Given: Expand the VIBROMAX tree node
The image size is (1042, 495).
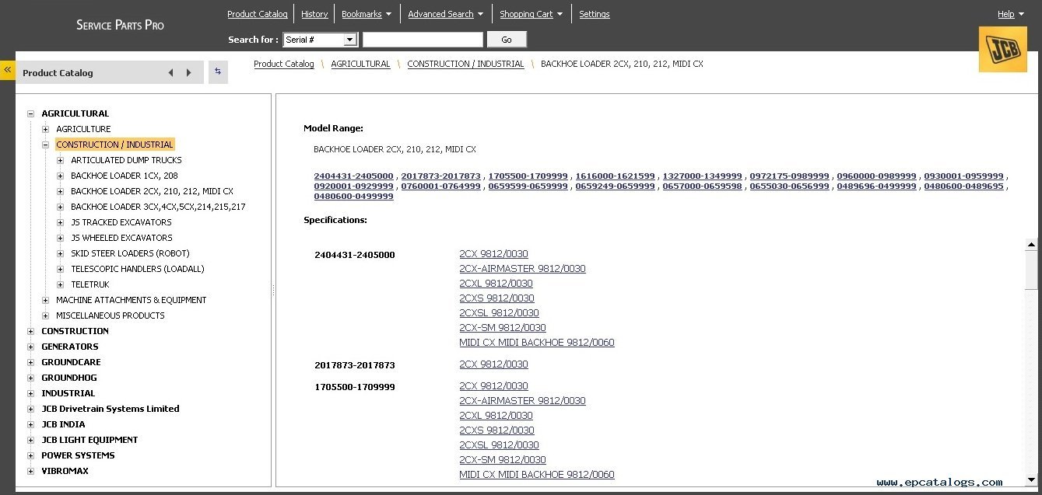Looking at the screenshot, I should coord(31,471).
